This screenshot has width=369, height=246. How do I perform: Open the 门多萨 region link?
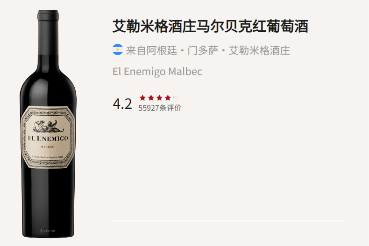tap(203, 50)
